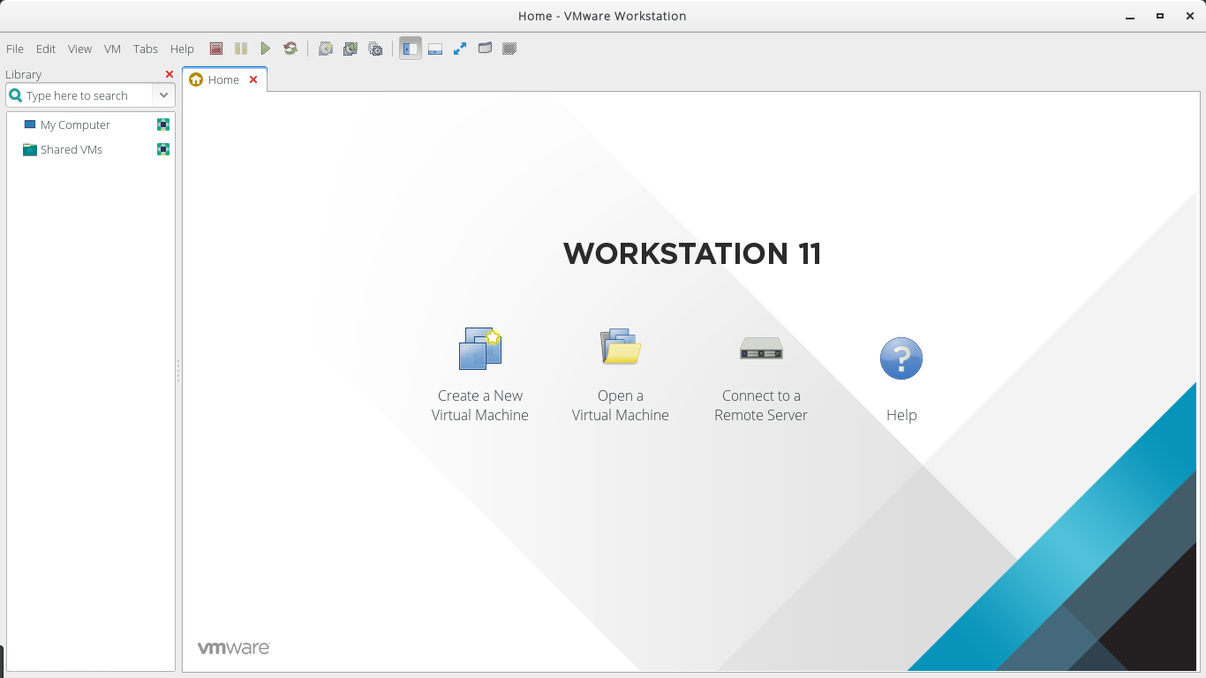Click the last toolbar icon, console view
The width and height of the screenshot is (1206, 678).
pyautogui.click(x=509, y=49)
